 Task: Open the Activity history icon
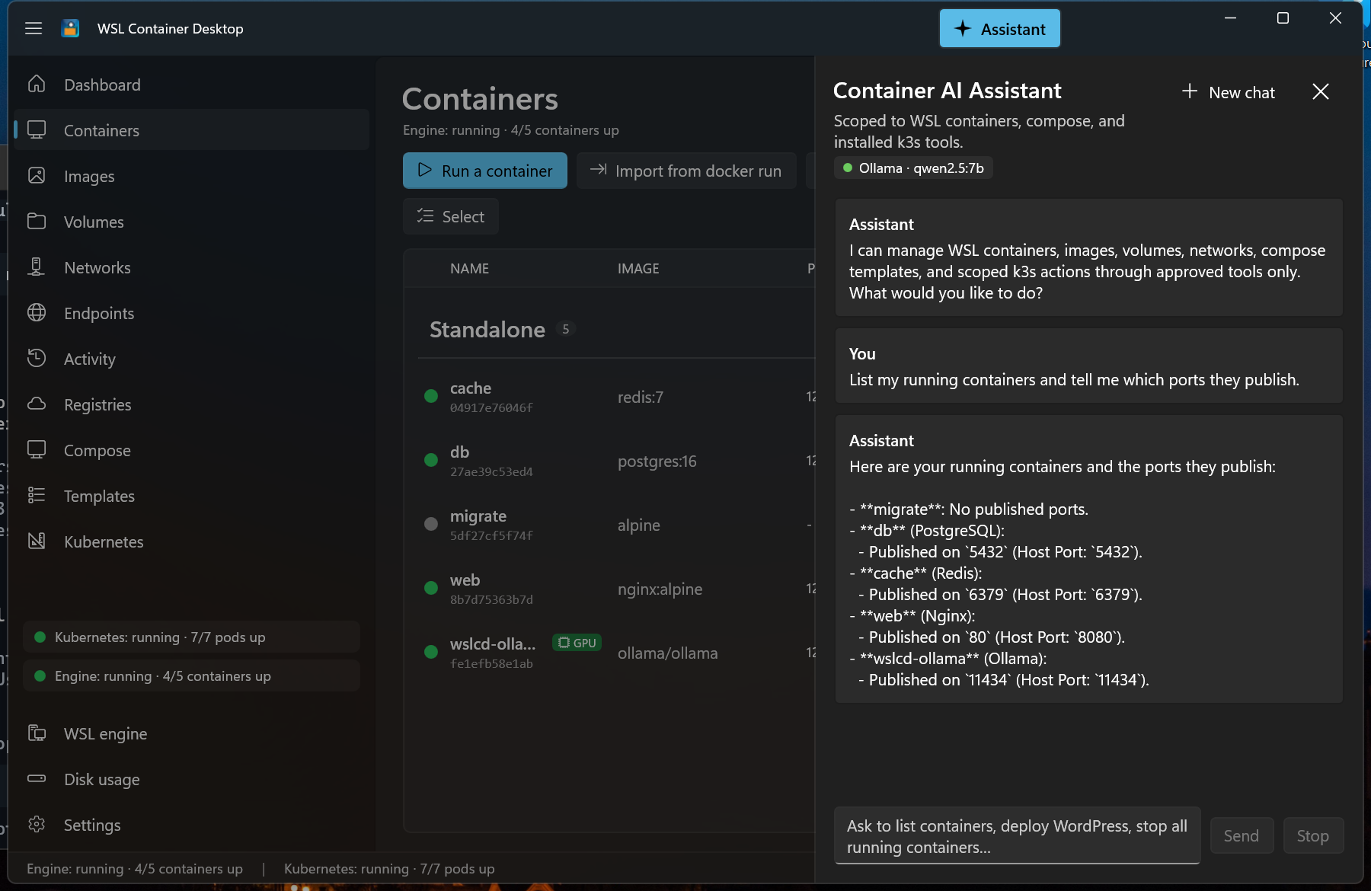tap(37, 358)
